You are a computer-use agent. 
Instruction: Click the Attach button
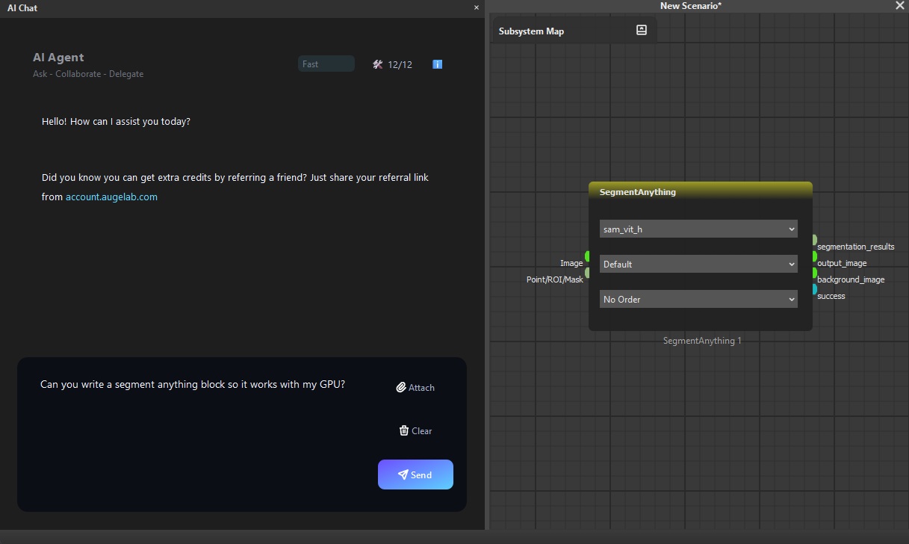click(x=415, y=387)
